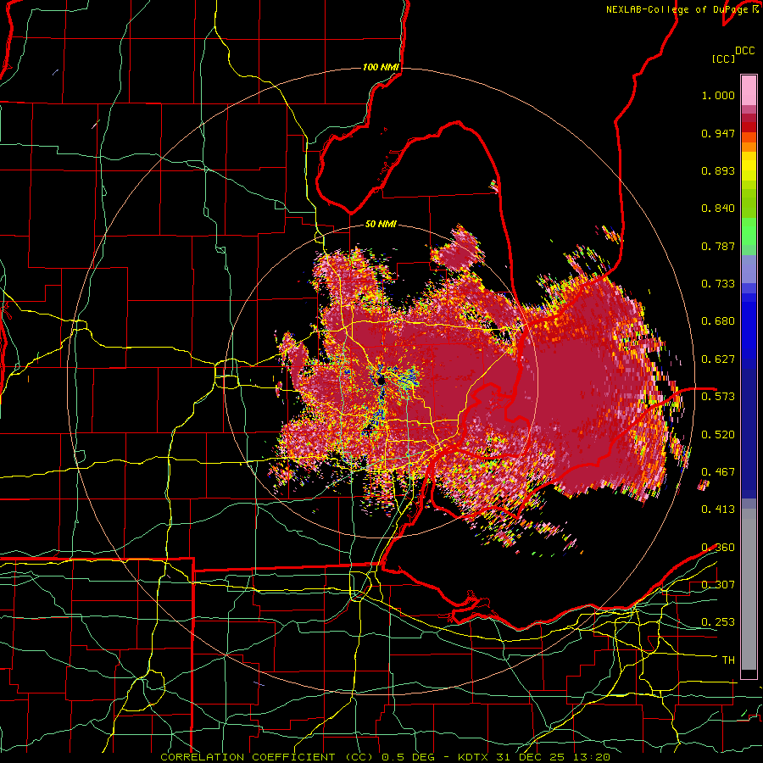The height and width of the screenshot is (763, 763).
Task: Click the DCC product label
Action: click(744, 51)
